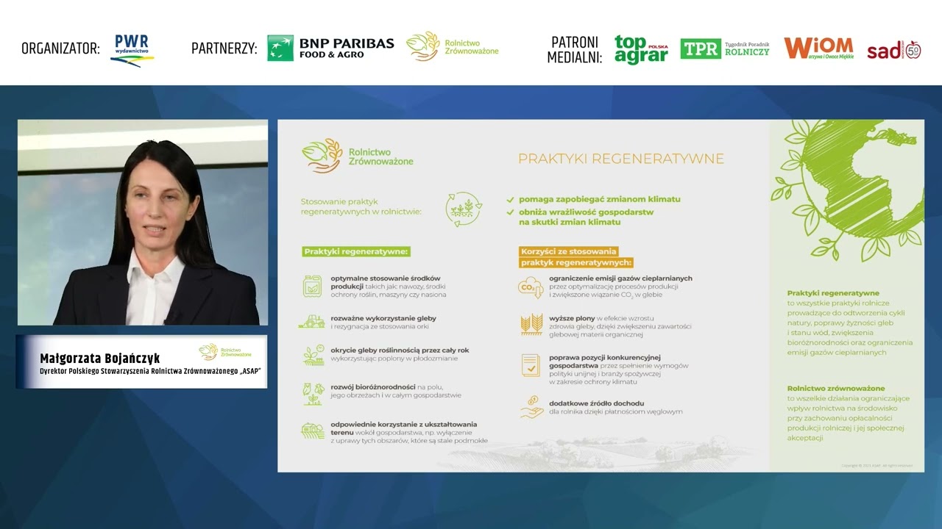Click the PATRONI MEDIALNI: label
Screen dimensions: 942x529
tap(575, 50)
